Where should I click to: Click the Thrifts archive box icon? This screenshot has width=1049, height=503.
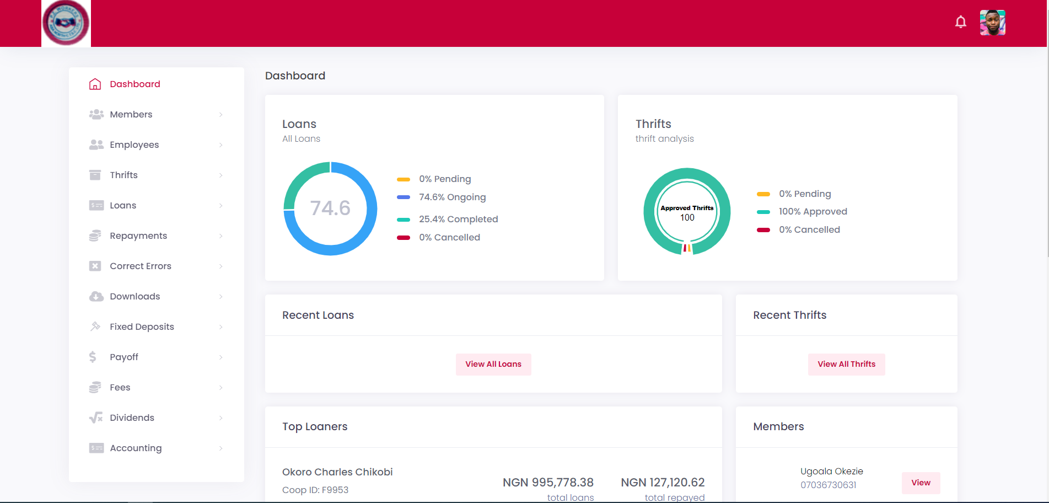tap(95, 175)
